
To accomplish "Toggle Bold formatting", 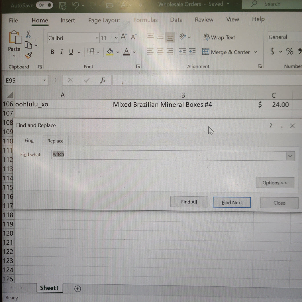I will [52, 52].
